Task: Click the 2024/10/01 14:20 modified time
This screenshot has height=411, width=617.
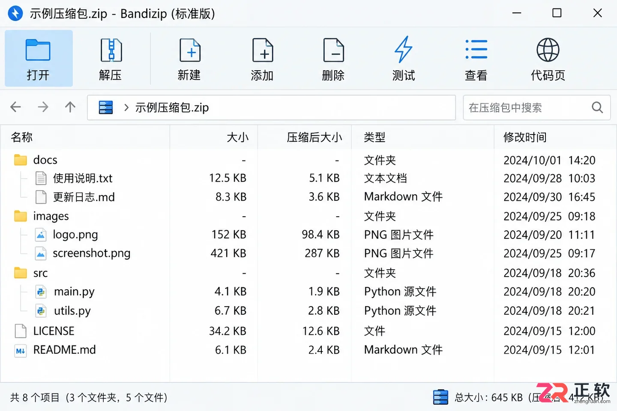Action: (549, 160)
